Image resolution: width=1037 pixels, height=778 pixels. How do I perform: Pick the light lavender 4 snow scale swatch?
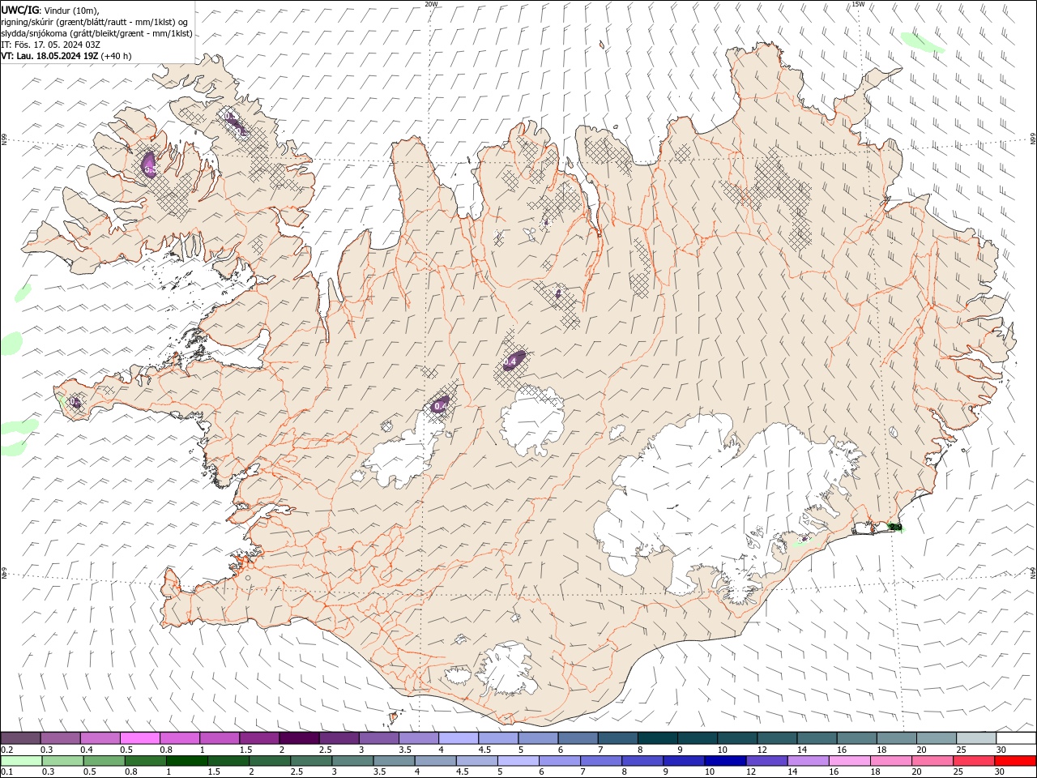point(459,738)
